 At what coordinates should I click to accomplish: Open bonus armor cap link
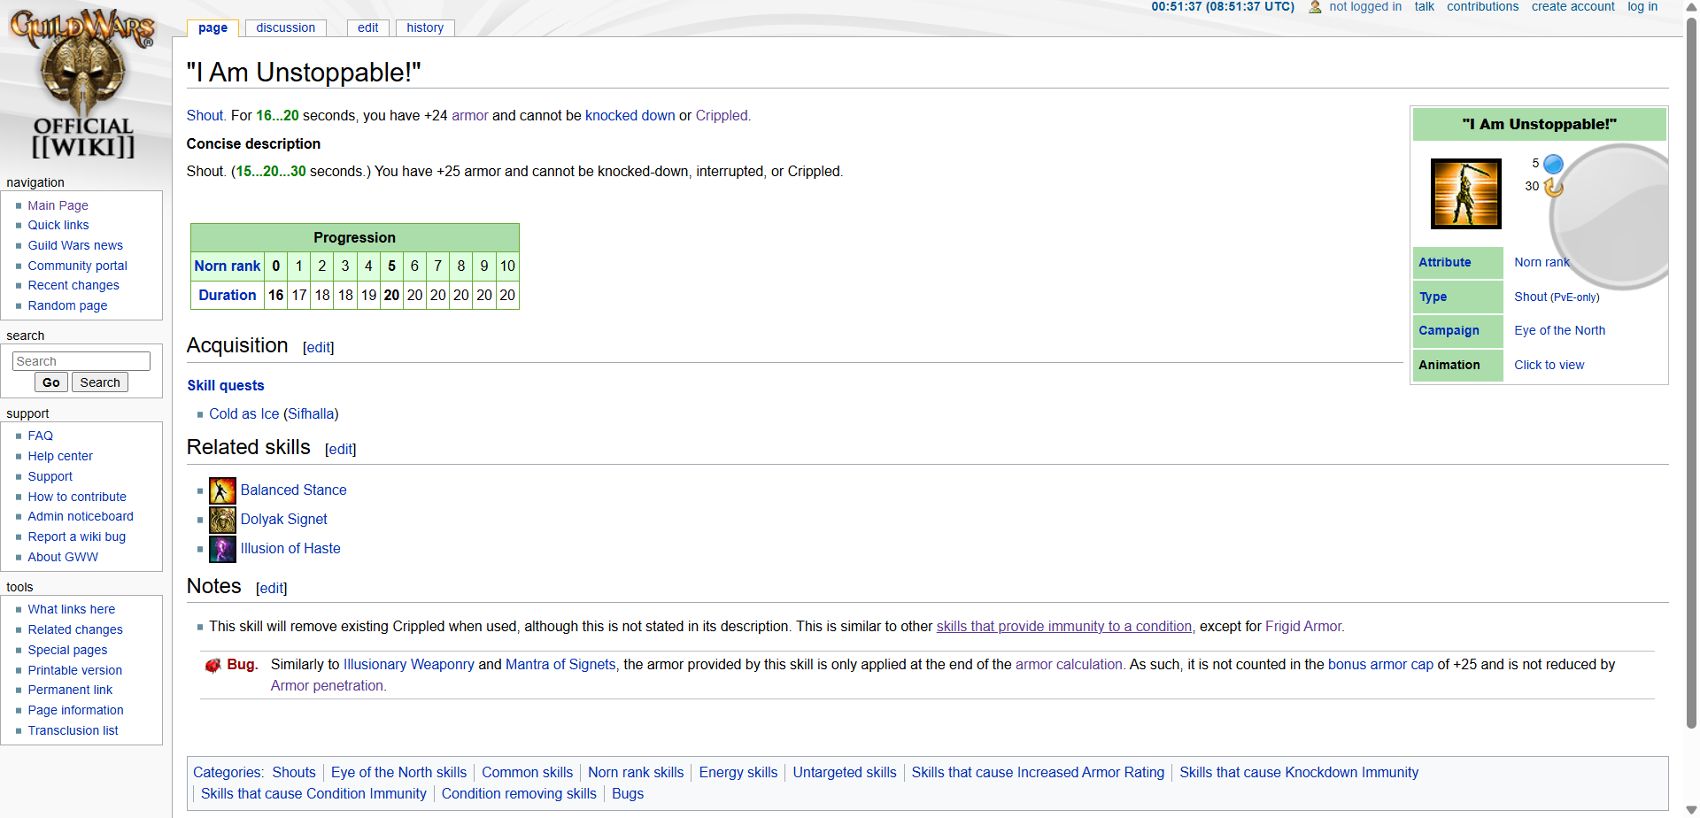coord(1380,664)
